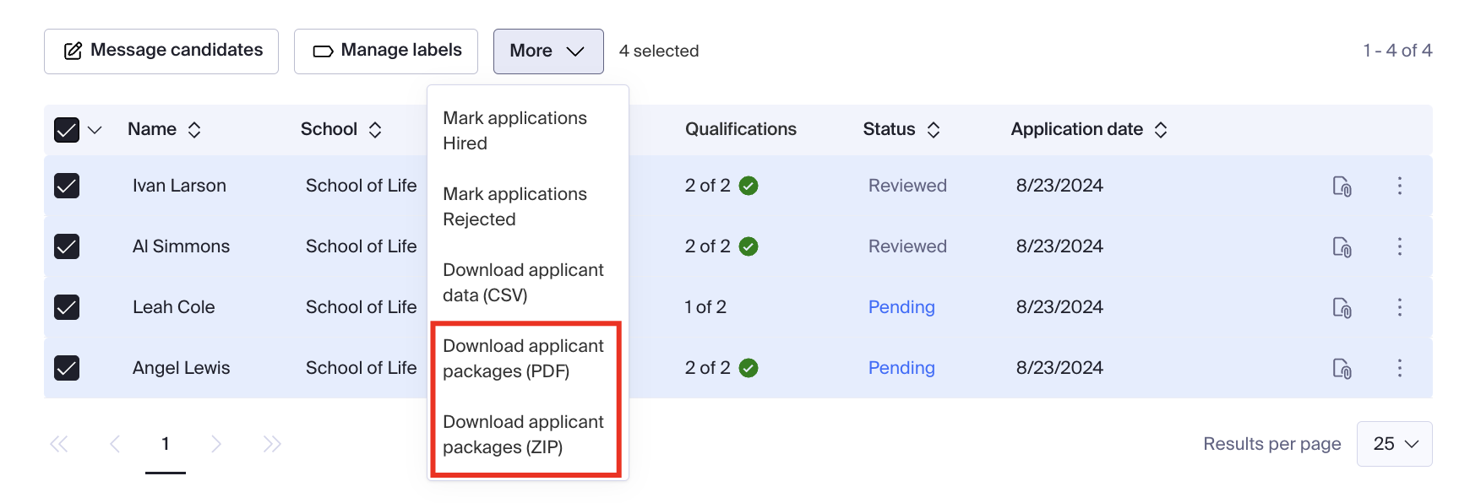This screenshot has width=1470, height=503.
Task: Open kebab menu for Al Simmons row
Action: [x=1400, y=246]
